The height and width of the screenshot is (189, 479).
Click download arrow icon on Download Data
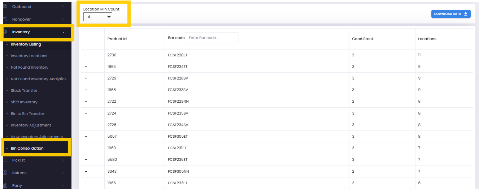pyautogui.click(x=466, y=14)
